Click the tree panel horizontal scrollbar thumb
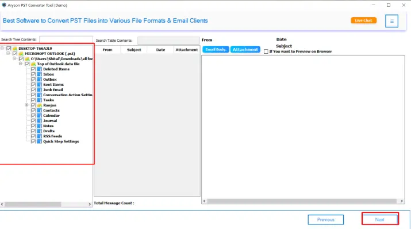This screenshot has height=229, width=411. pos(33,204)
